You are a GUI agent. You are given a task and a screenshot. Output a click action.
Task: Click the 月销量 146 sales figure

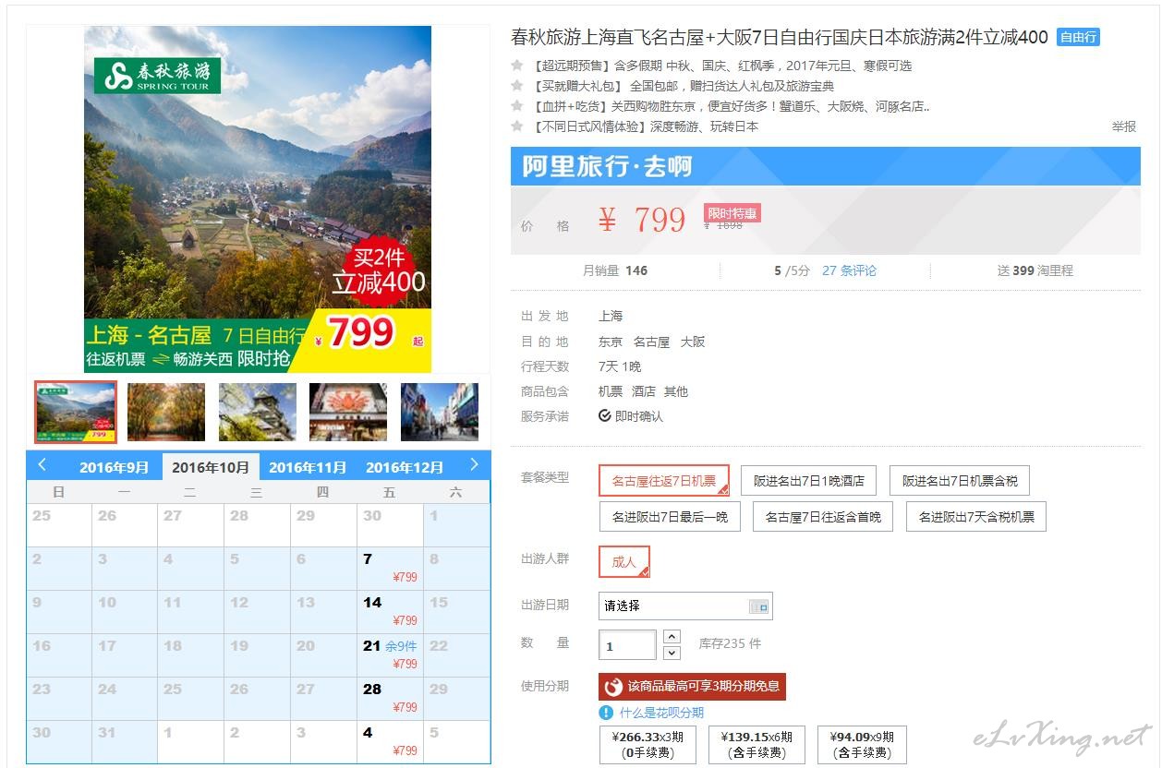point(615,270)
